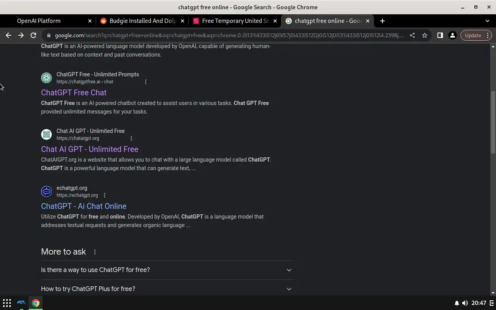Open the Chrome side panel
Viewport: 496px width, 310px height.
[x=440, y=35]
